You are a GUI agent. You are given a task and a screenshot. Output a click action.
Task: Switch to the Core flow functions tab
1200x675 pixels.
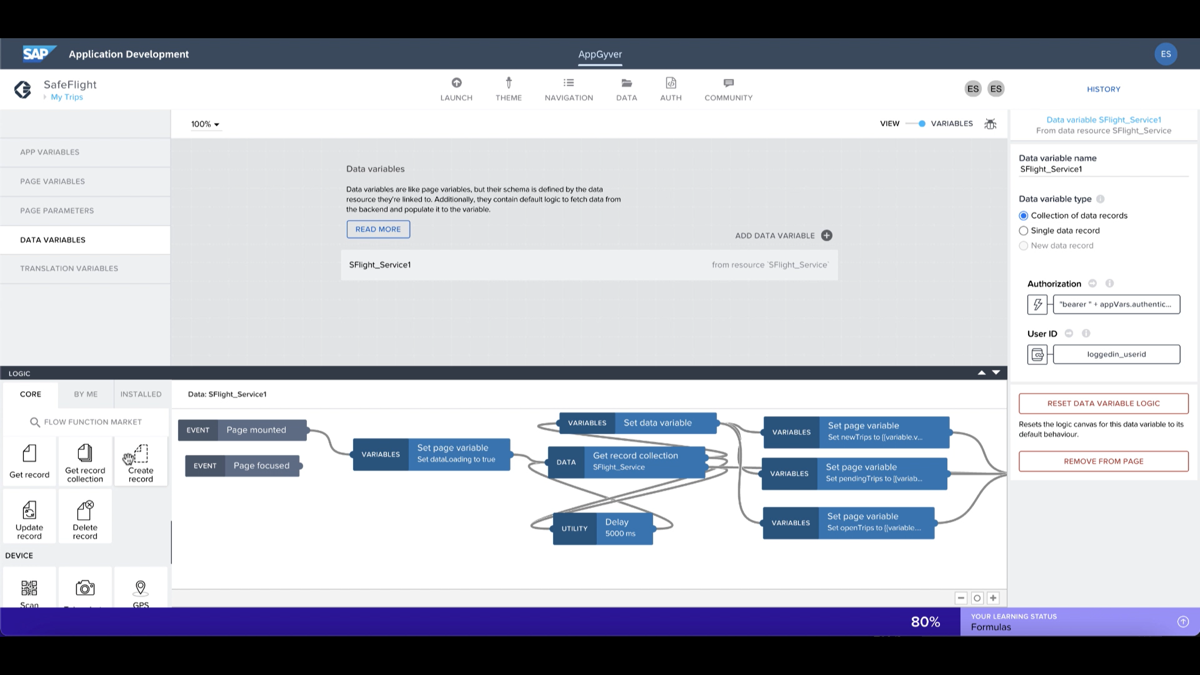point(30,394)
